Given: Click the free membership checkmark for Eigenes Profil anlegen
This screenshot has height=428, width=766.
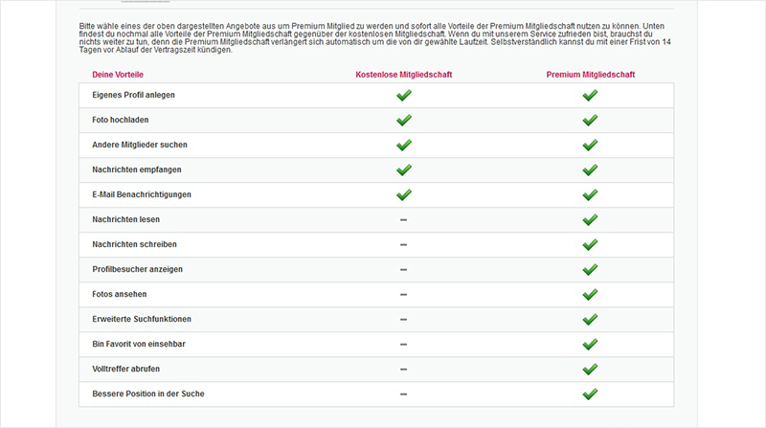Looking at the screenshot, I should point(404,95).
